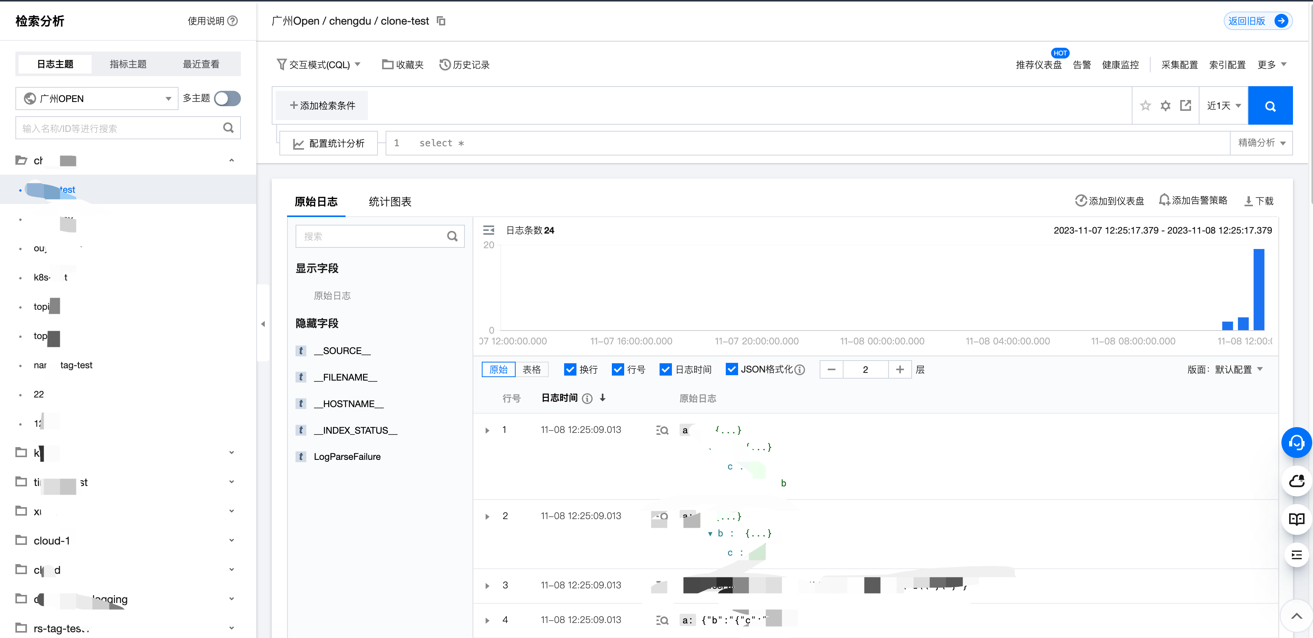Switch to 统计图表 tab
The image size is (1313, 638).
[x=390, y=202]
